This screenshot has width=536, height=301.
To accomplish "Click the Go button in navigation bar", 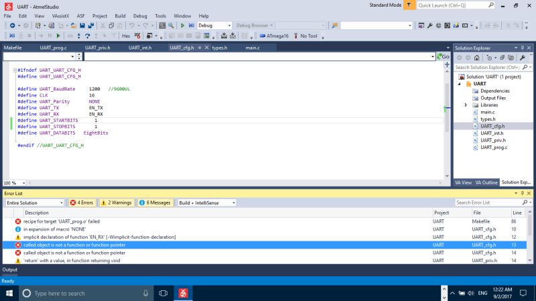I will point(443,56).
